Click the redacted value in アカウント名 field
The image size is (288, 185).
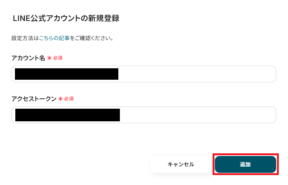(x=67, y=74)
